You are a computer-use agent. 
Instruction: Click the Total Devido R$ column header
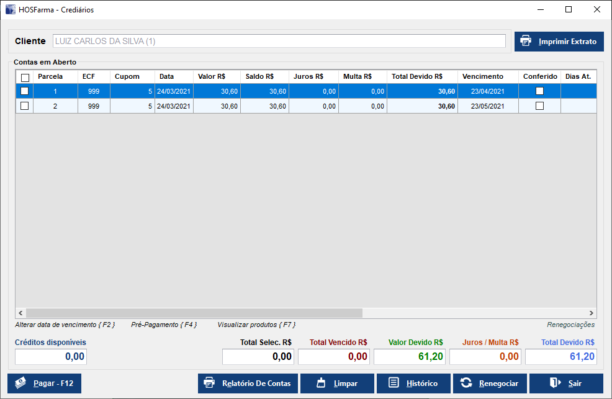[416, 76]
